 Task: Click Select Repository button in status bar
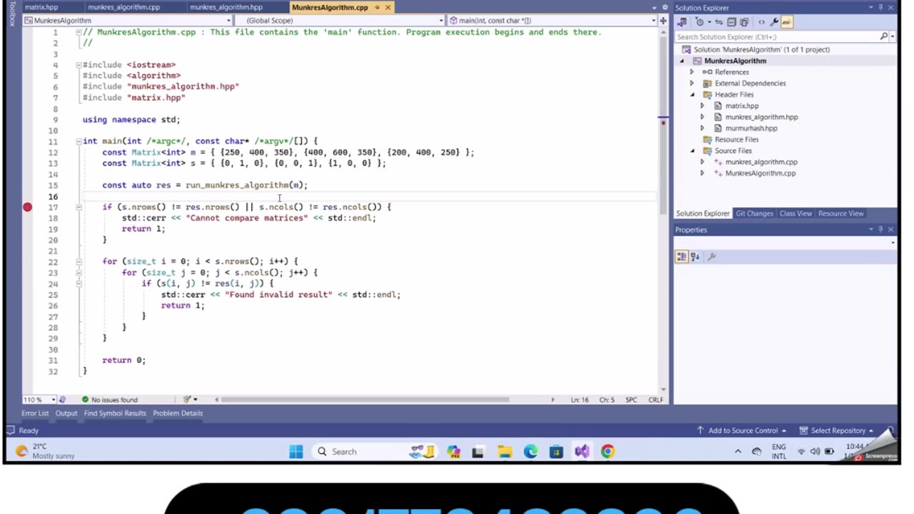tap(836, 430)
